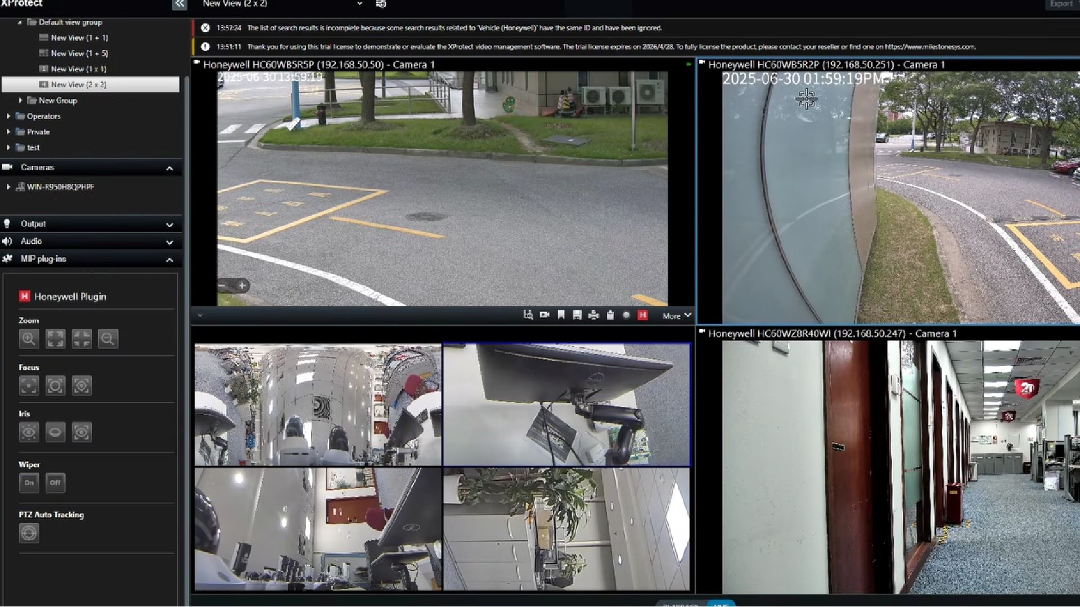
Task: Click the fisheye quadrant showing the plant
Action: tap(566, 529)
